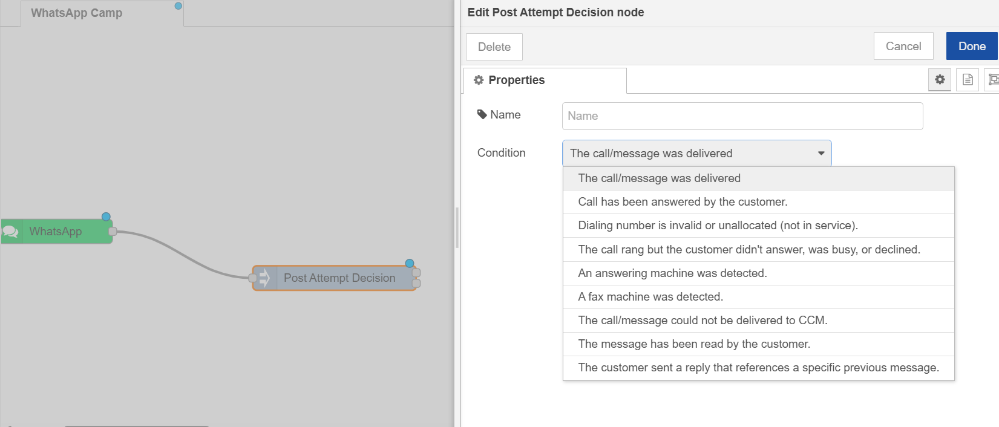Open the node description document icon
999x427 pixels.
click(968, 80)
